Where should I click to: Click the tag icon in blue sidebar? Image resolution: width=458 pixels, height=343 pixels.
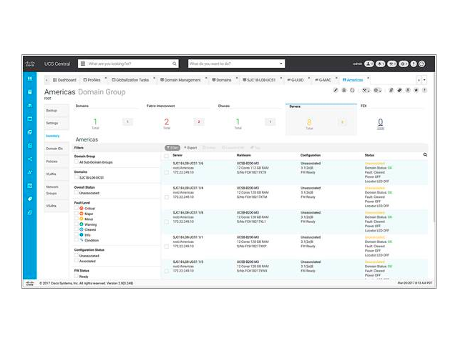click(x=30, y=199)
